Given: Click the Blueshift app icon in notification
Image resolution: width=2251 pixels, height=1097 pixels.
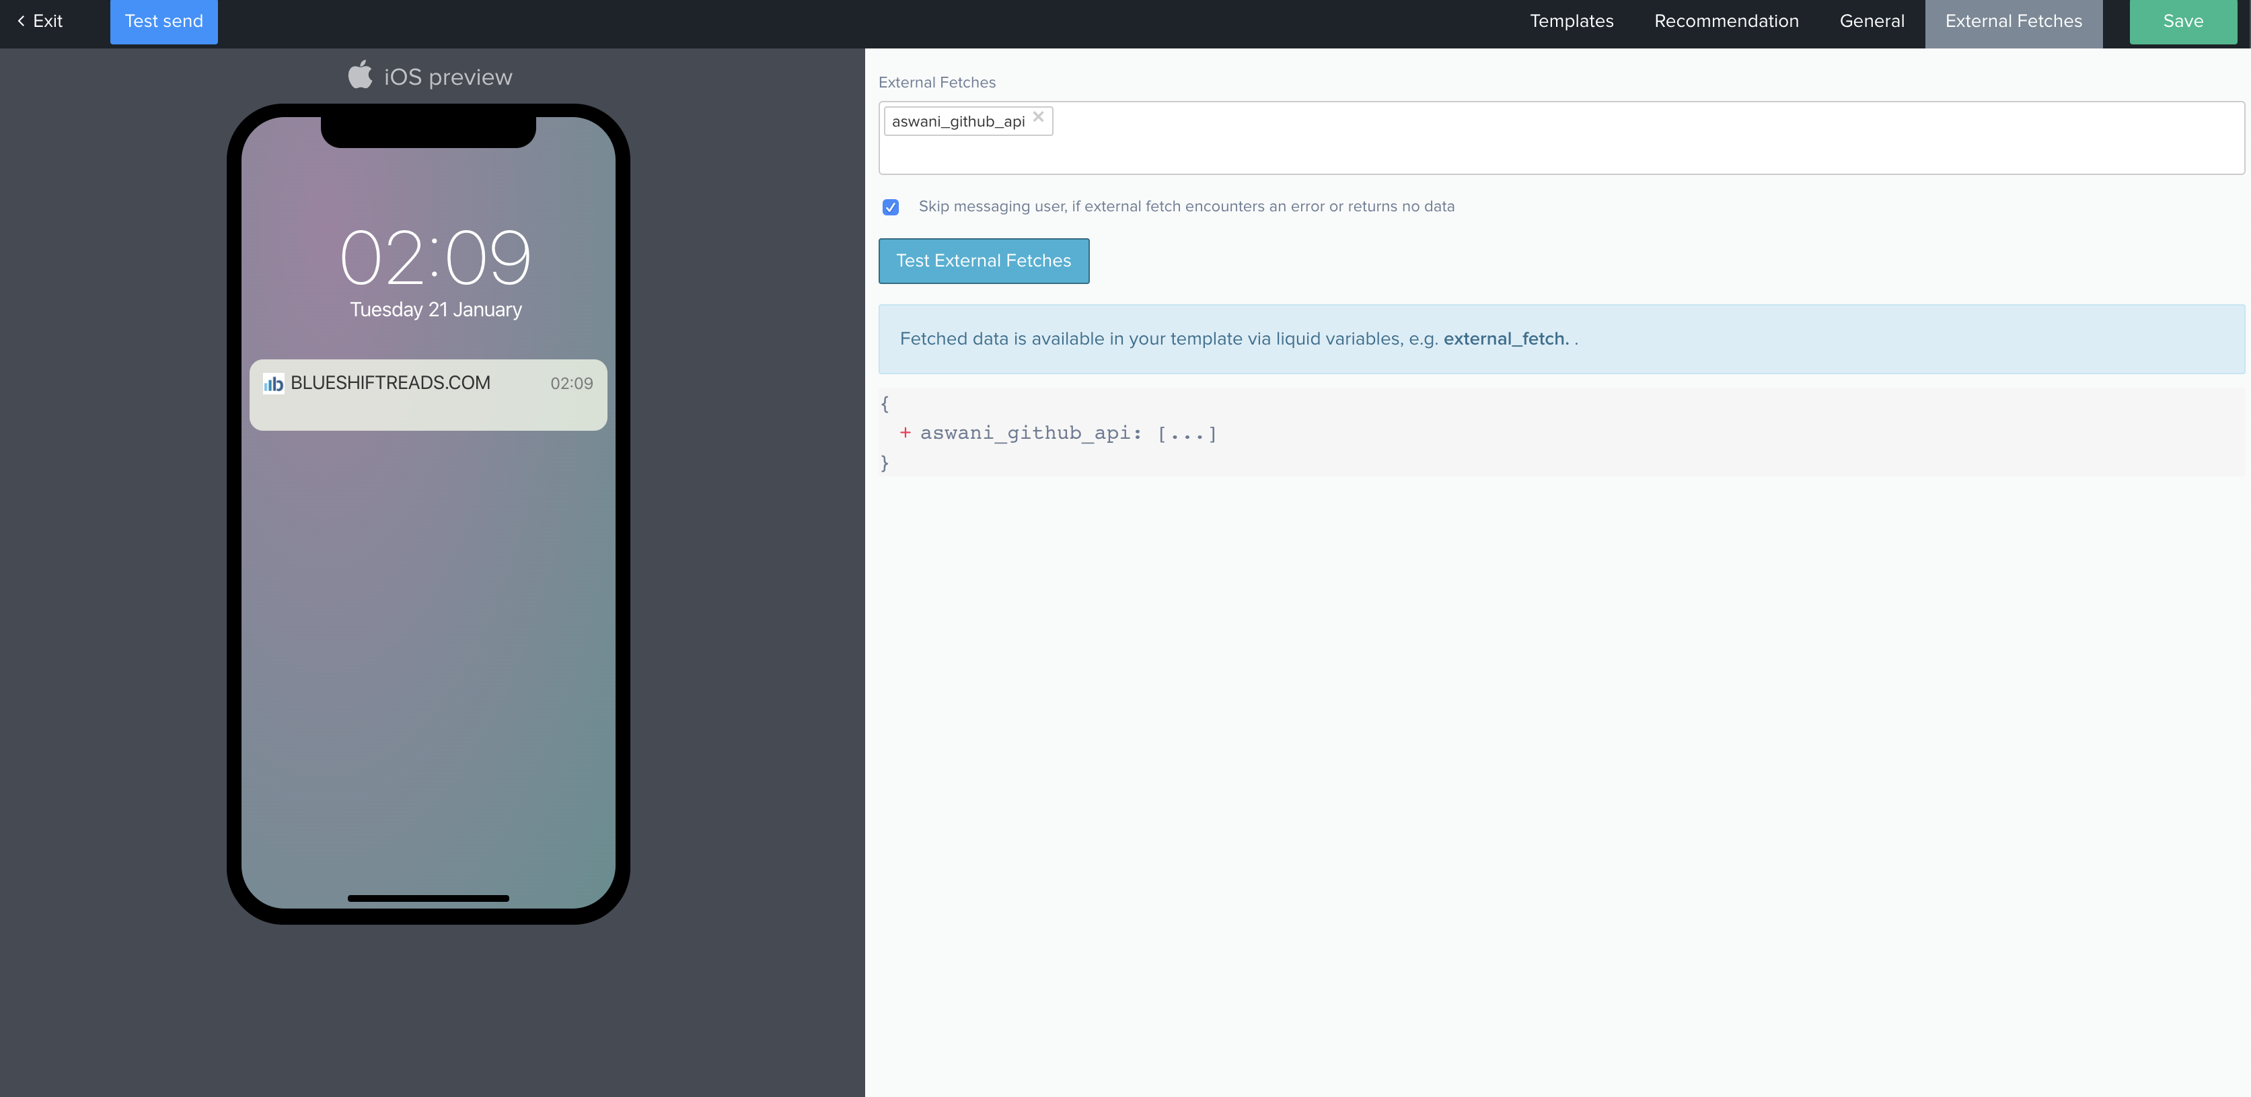Looking at the screenshot, I should (x=274, y=384).
